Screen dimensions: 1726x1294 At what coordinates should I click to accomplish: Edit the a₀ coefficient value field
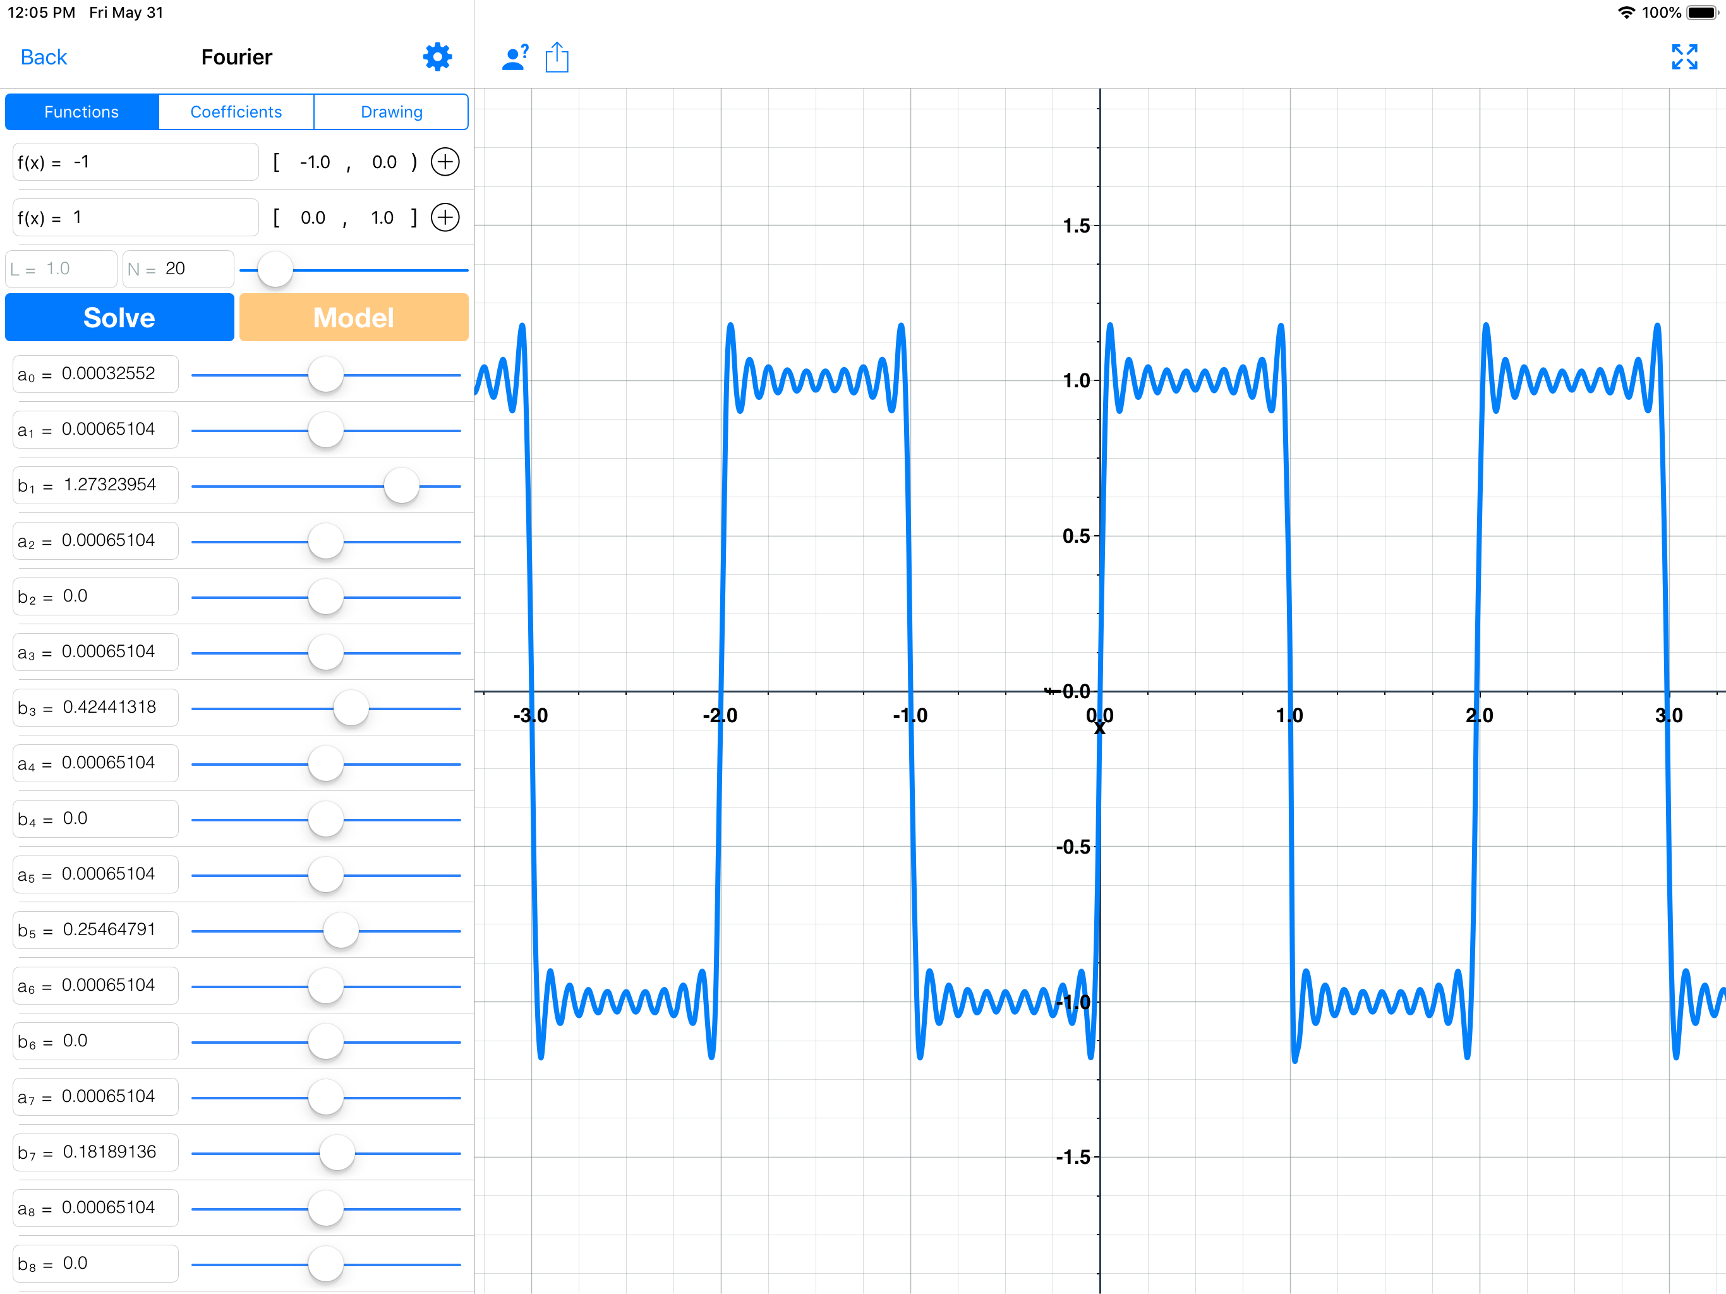click(x=96, y=374)
